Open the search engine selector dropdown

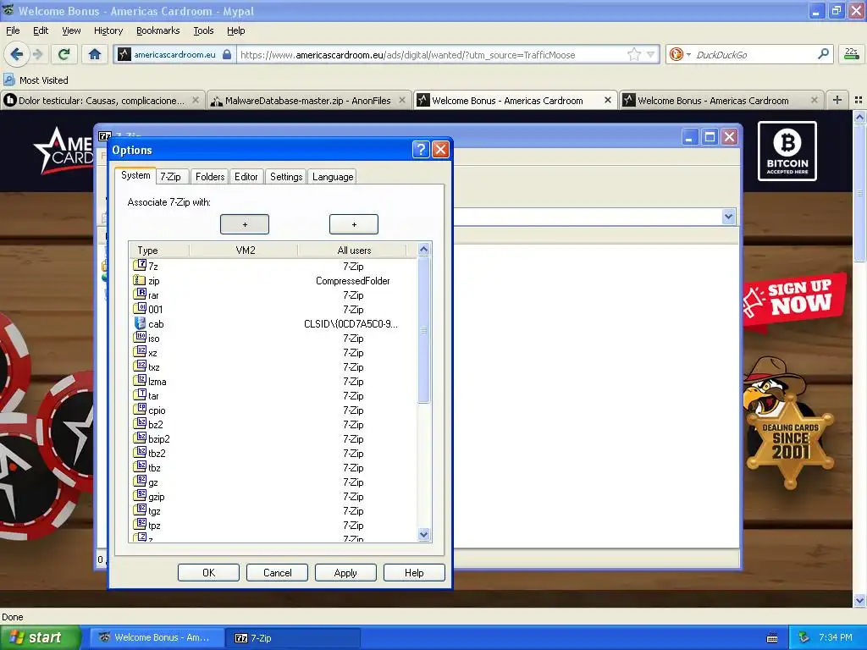tap(688, 54)
